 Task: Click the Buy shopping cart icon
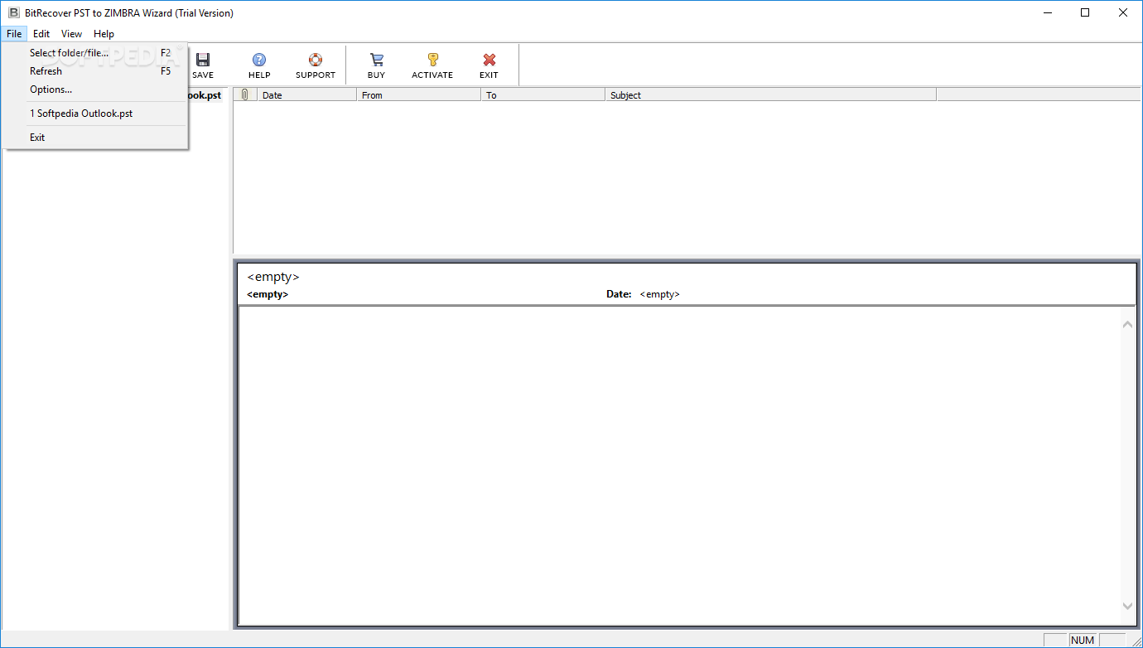(377, 60)
